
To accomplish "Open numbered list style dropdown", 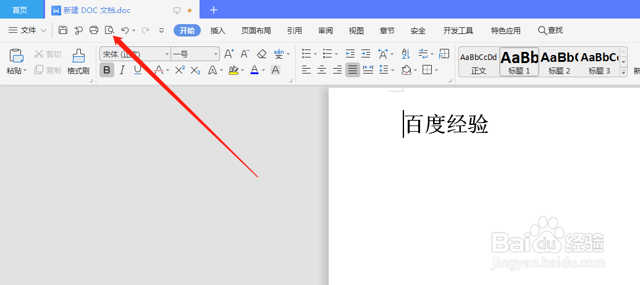I will coord(336,54).
